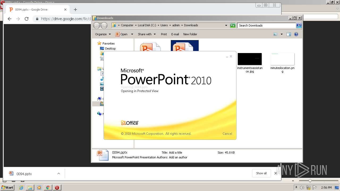Expand the address bar history dropdown
This screenshot has height=191, width=340.
click(226, 25)
